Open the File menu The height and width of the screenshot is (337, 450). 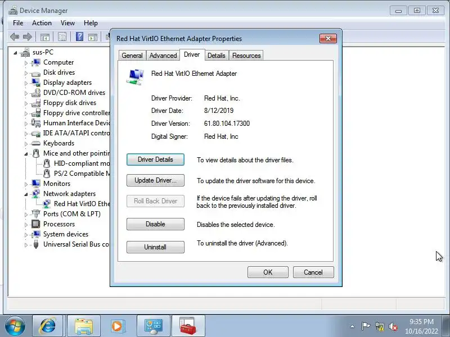(x=18, y=23)
